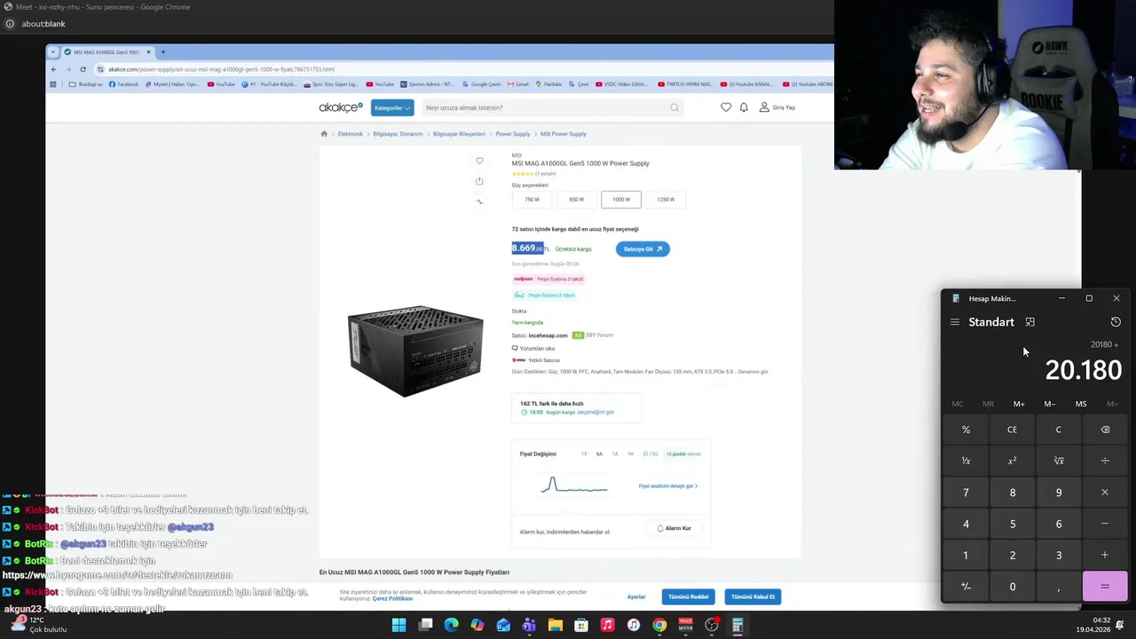Open favorites heart icon in akakçe header
Viewport: 1136px width, 639px height.
coord(726,107)
